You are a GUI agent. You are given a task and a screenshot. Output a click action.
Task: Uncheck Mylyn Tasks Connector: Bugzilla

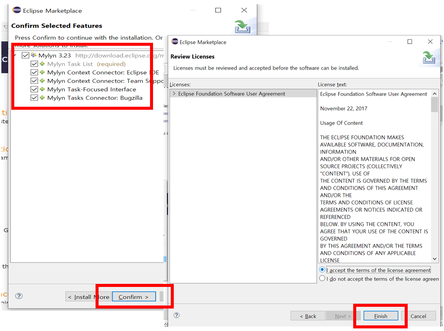(x=34, y=98)
